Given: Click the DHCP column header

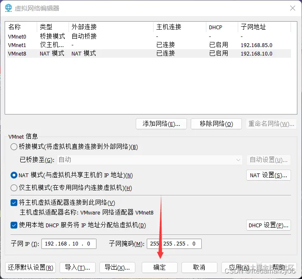Looking at the screenshot, I should pos(222,27).
